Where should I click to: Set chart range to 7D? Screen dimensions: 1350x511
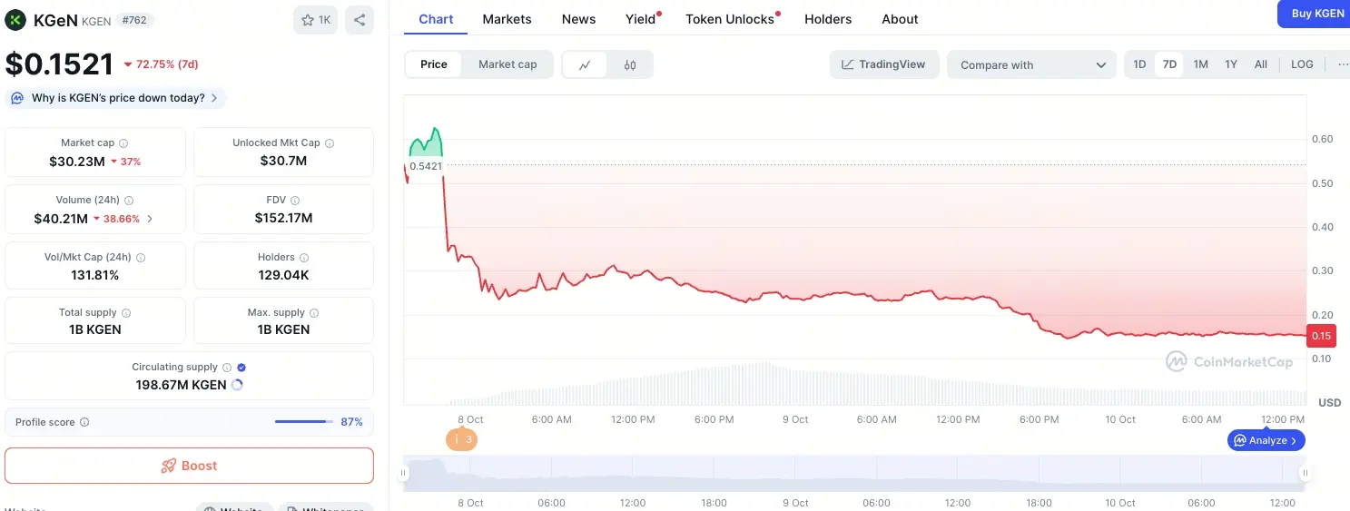1169,64
